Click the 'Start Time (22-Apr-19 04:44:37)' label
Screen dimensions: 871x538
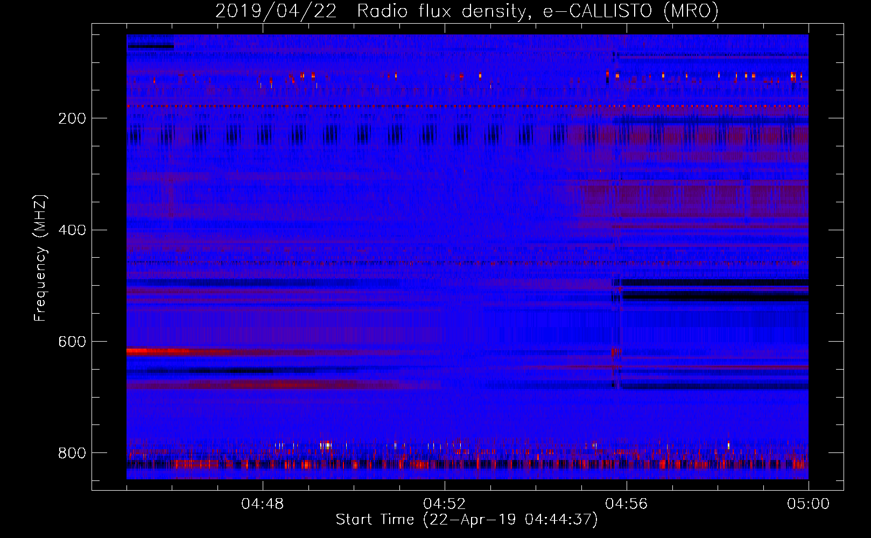[x=467, y=520]
